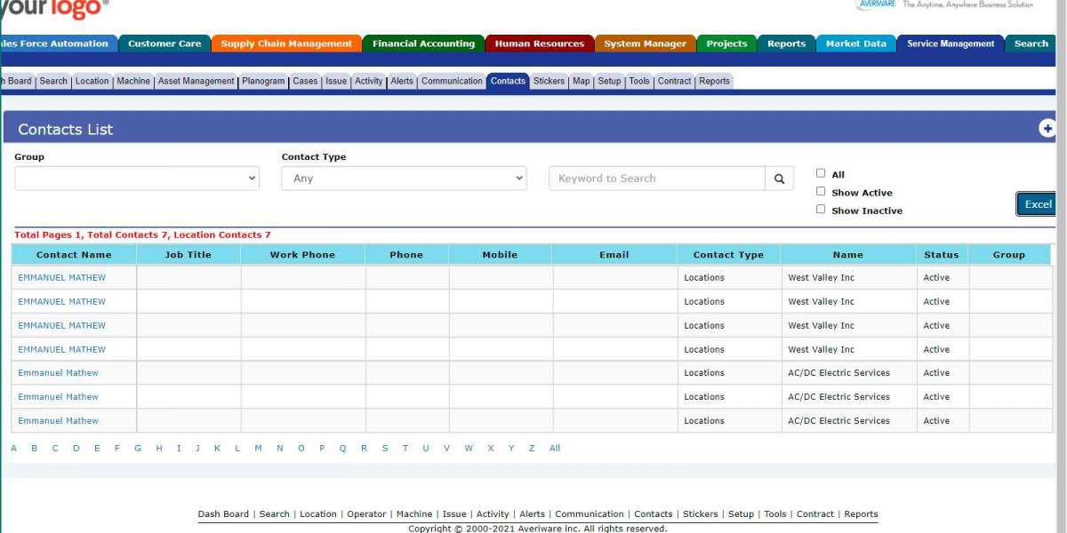
Task: Switch to Financial Accounting tab
Action: tap(423, 44)
